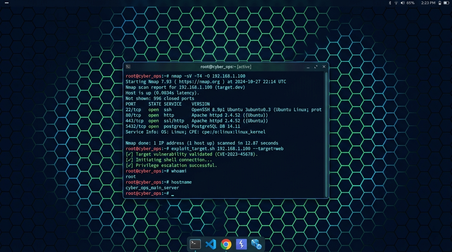This screenshot has height=252, width=452.
Task: Click the 'Privilege escalation successful.' line
Action: (x=171, y=165)
